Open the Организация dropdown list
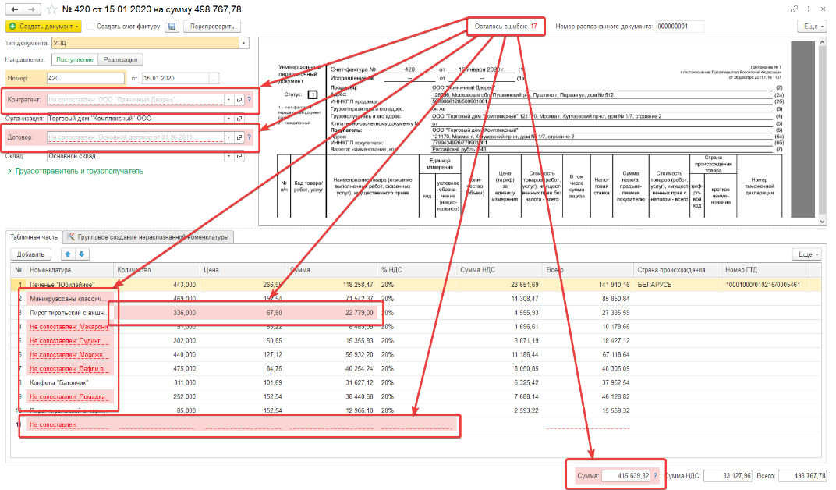 pos(228,119)
